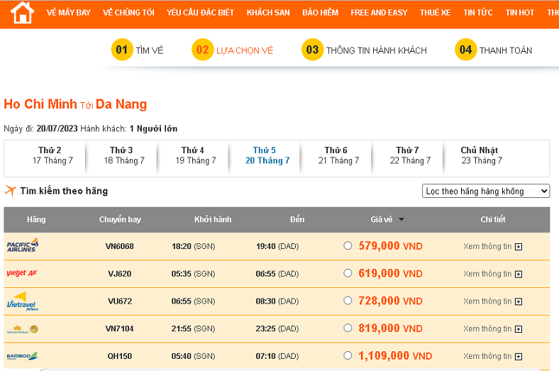The height and width of the screenshot is (371, 559).
Task: Open TIN HOT menu
Action: [x=520, y=13]
